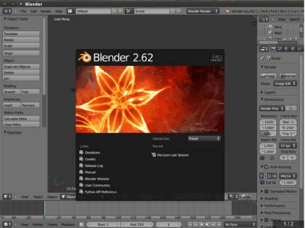Jump to the last frame
Viewport: 305px width, 228px height.
(219, 224)
